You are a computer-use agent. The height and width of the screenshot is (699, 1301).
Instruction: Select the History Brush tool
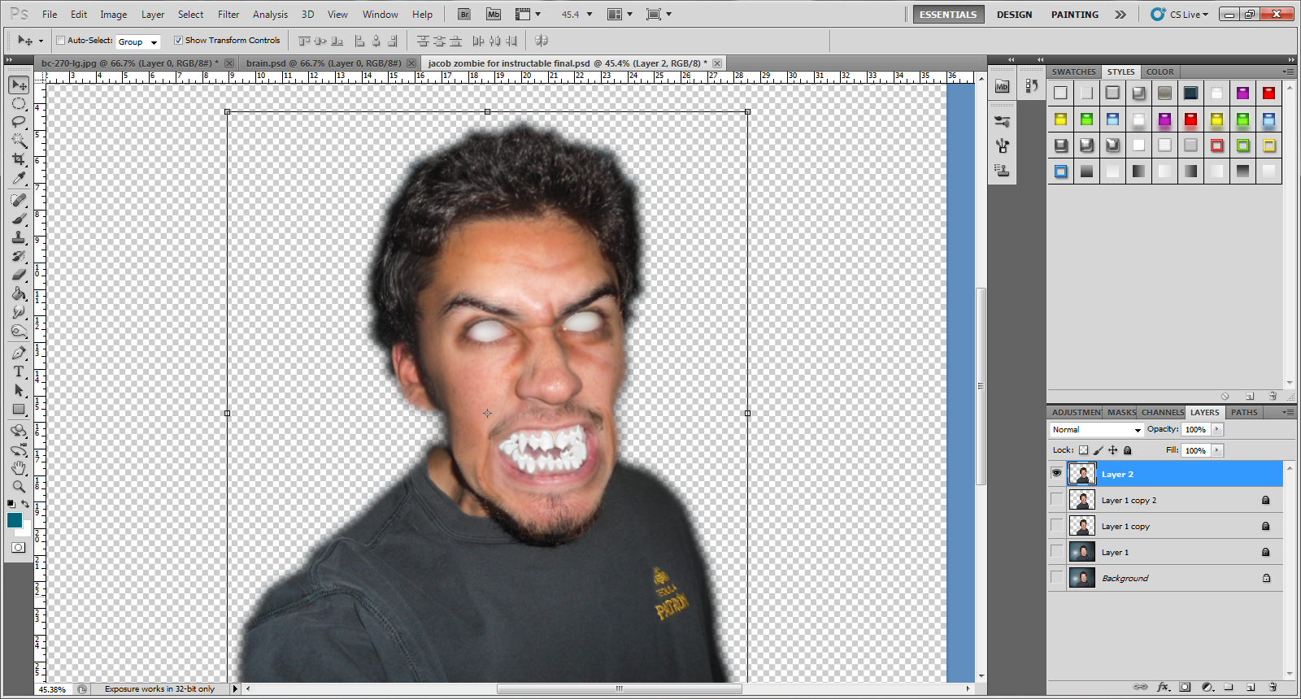(19, 256)
